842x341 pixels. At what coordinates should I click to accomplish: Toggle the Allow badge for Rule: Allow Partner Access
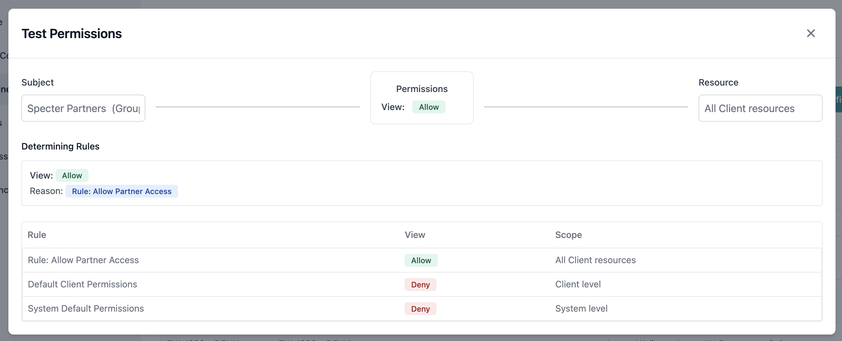point(421,260)
